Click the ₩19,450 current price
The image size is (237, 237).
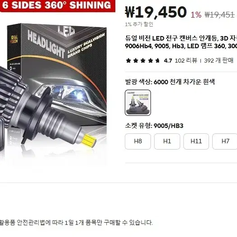(x=156, y=12)
